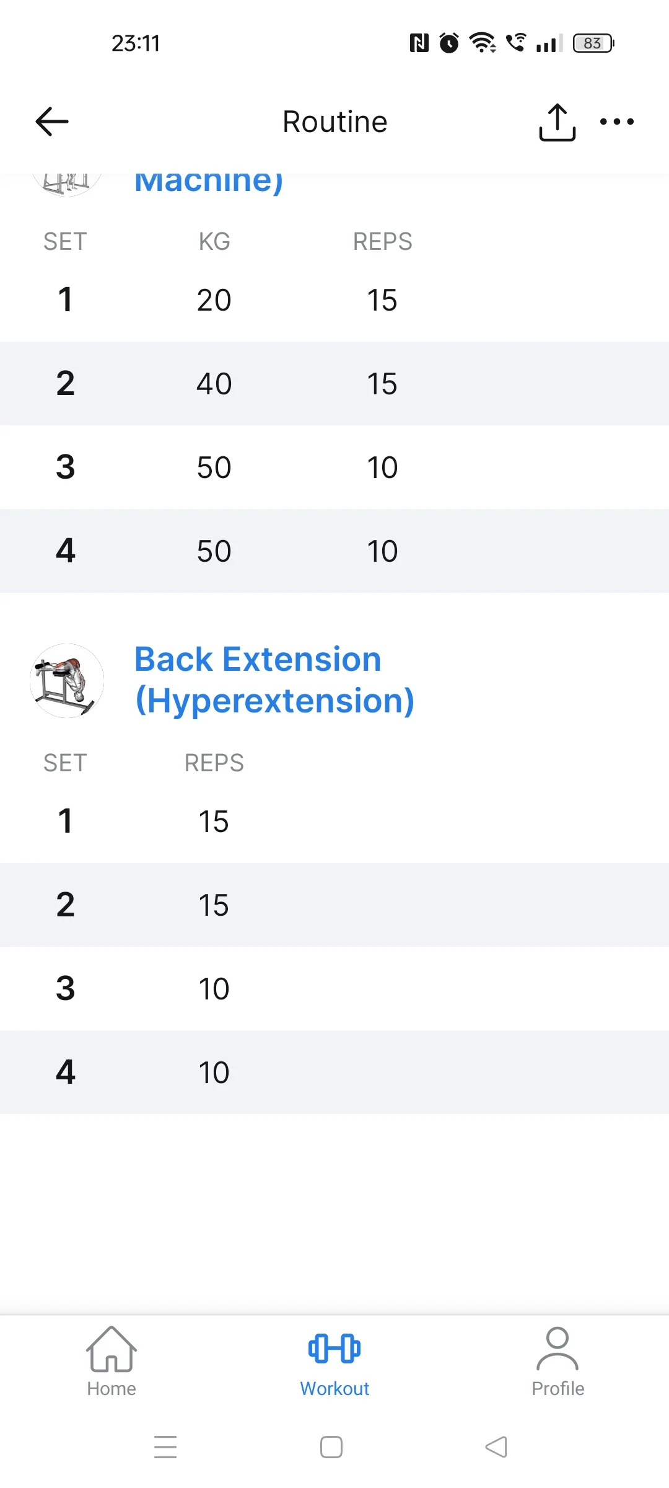Select the 20 kg value in set 1
Image resolution: width=669 pixels, height=1488 pixels.
point(214,300)
